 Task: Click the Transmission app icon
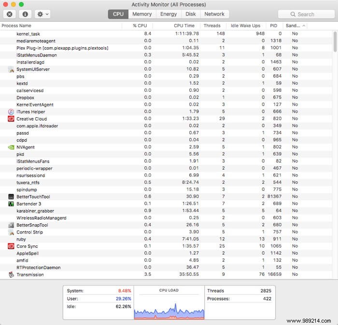[11, 275]
